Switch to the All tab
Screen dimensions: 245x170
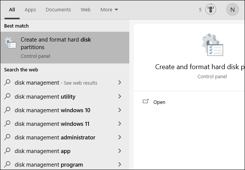tap(12, 10)
